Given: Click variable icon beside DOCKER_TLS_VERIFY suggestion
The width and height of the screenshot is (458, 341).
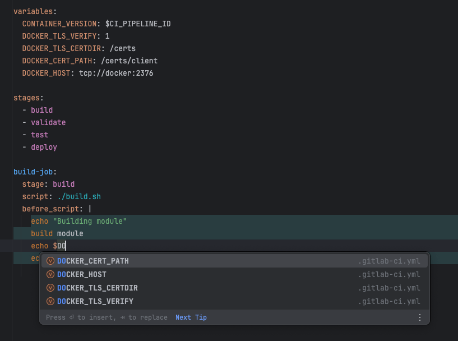Looking at the screenshot, I should pos(50,301).
